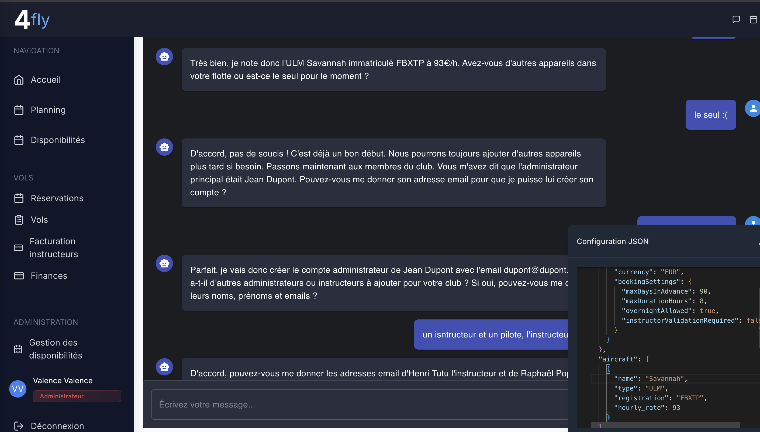
Task: Select the Accueil home icon
Action: tap(19, 80)
